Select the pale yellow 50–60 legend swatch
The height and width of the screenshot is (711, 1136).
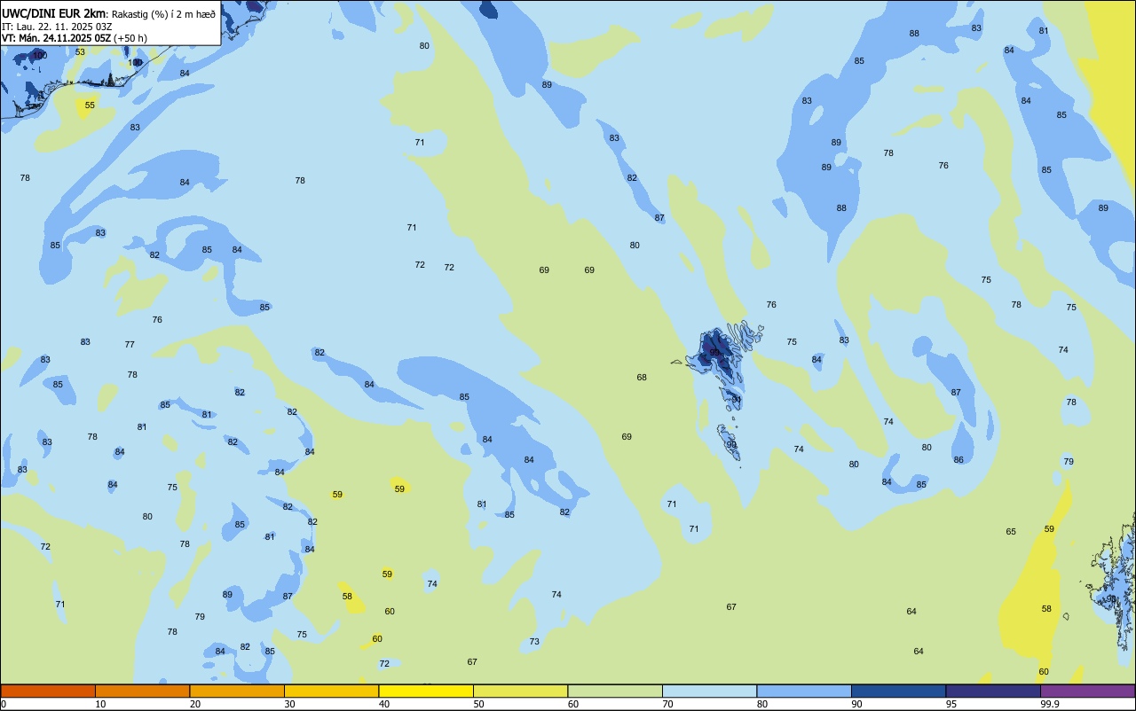[520, 691]
